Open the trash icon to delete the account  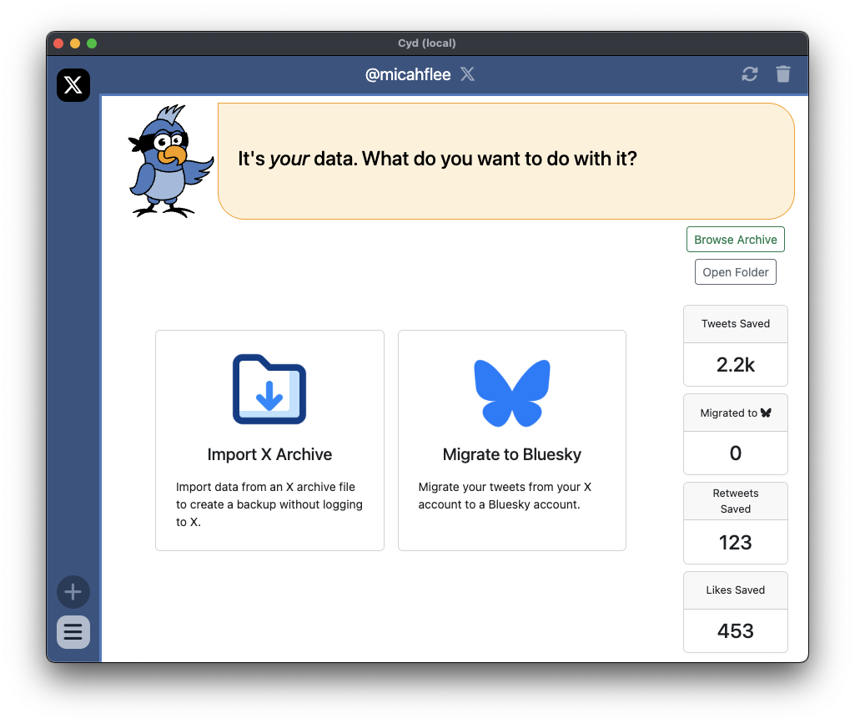coord(782,74)
